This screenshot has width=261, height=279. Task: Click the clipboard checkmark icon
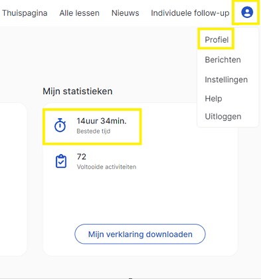click(61, 161)
